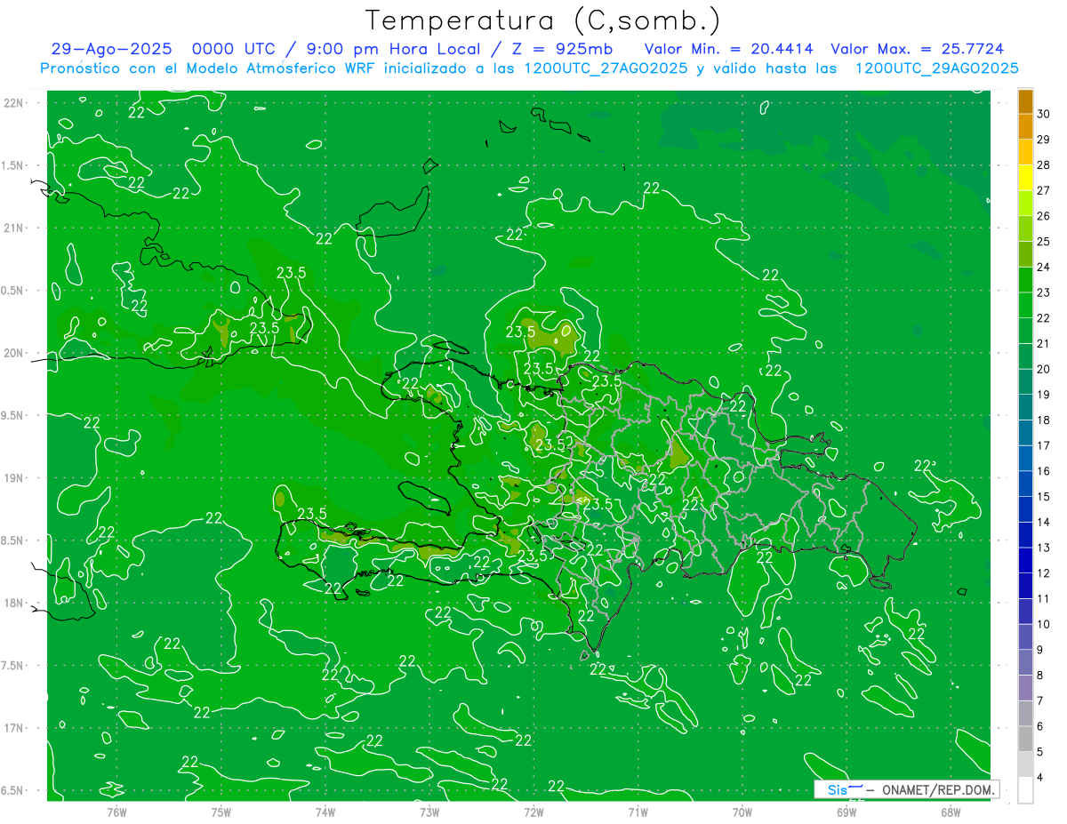Click the teal color bar segment between 18 and 19
Image resolution: width=1067 pixels, height=824 pixels.
(x=1025, y=407)
